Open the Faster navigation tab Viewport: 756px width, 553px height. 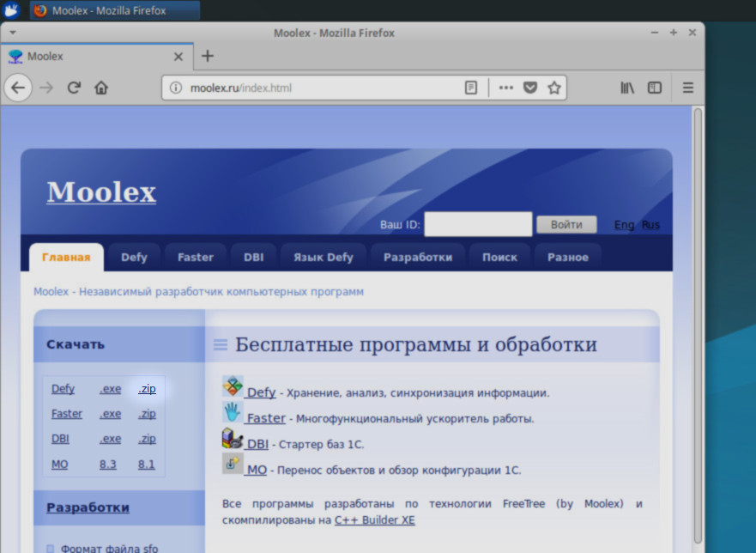196,258
